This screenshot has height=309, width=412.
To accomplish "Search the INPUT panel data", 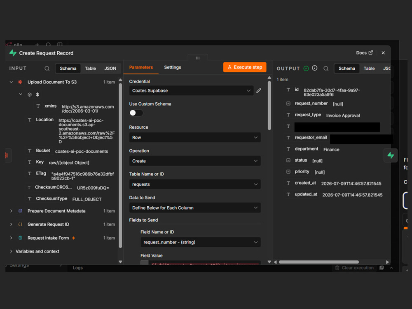I will (47, 68).
